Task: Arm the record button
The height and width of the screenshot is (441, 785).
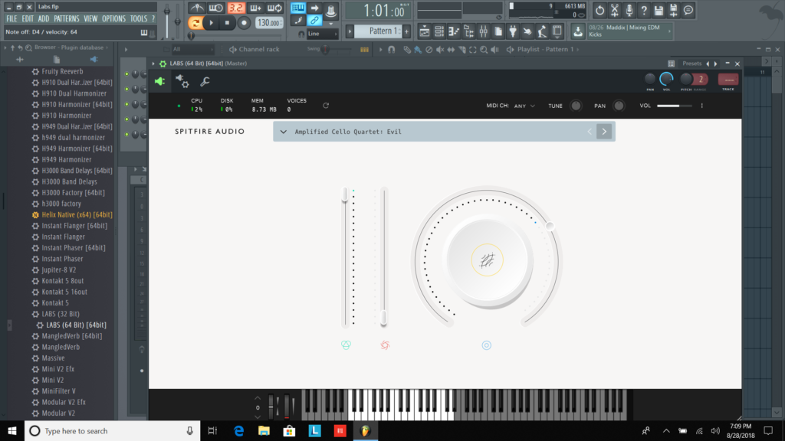Action: click(244, 22)
